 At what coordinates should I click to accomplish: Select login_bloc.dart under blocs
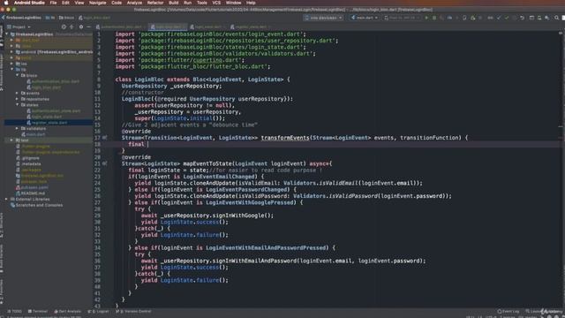[x=44, y=87]
